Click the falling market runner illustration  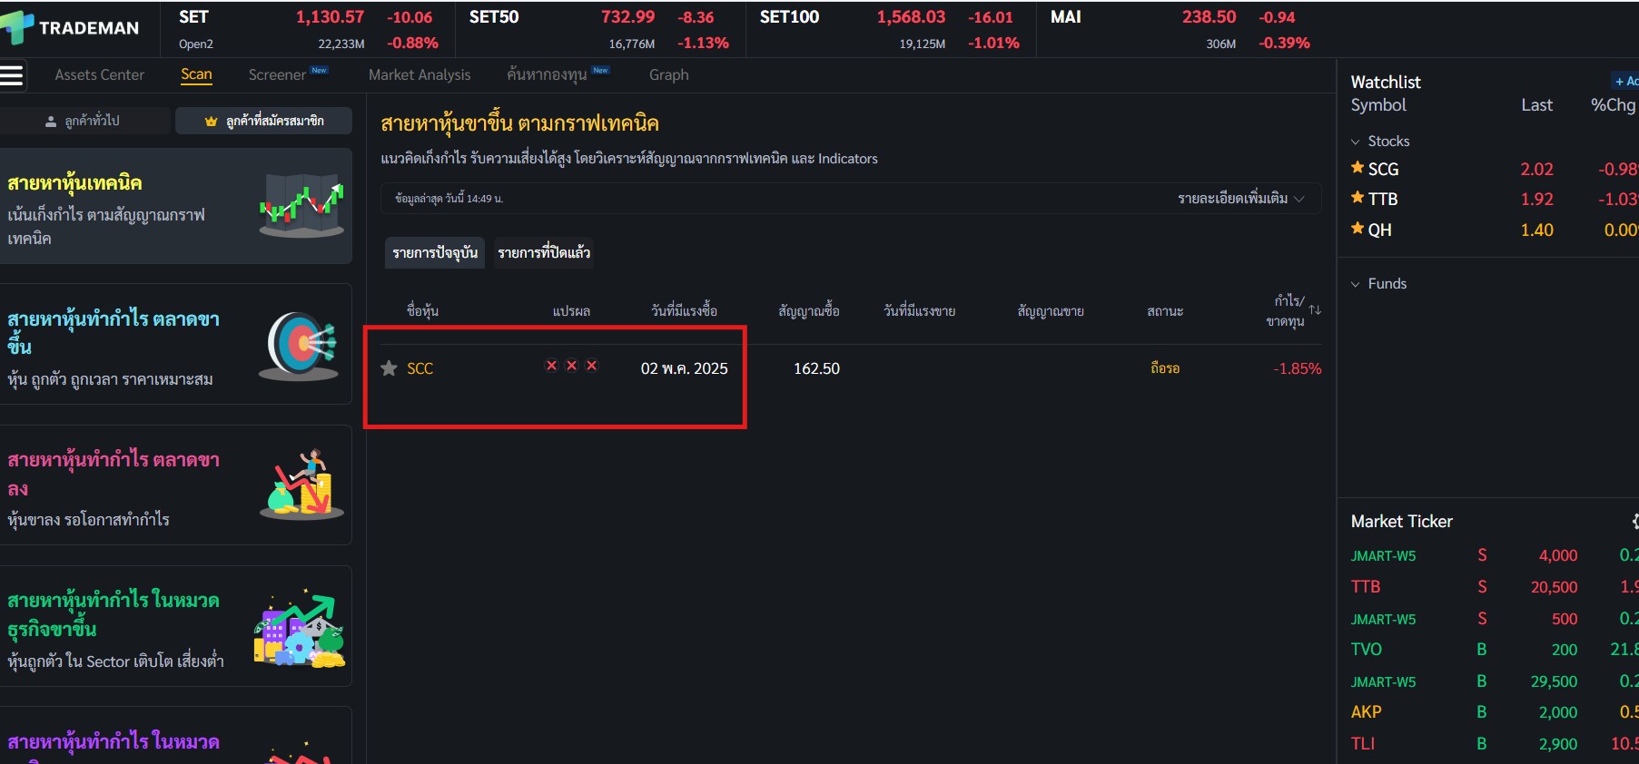click(x=301, y=485)
